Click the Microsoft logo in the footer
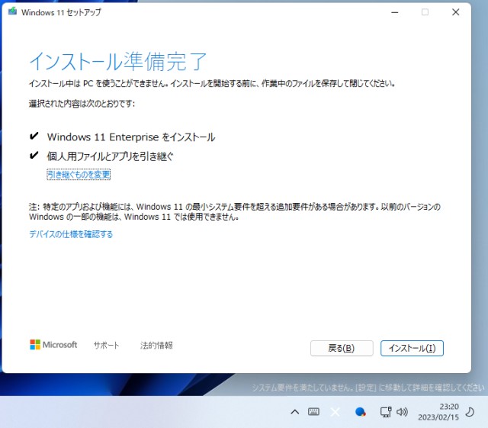This screenshot has width=488, height=428. pyautogui.click(x=53, y=345)
